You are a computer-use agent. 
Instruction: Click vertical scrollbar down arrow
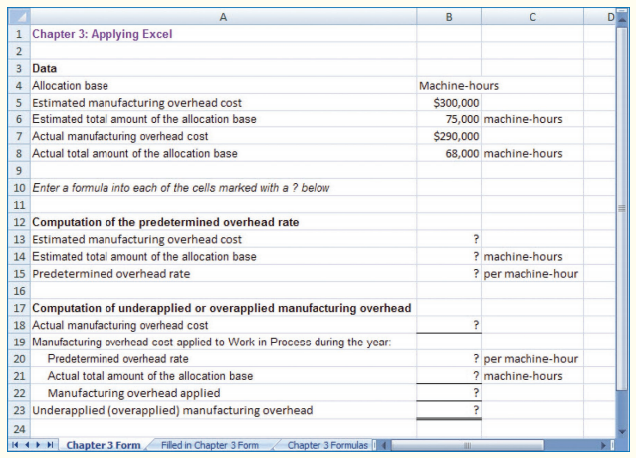(x=621, y=432)
